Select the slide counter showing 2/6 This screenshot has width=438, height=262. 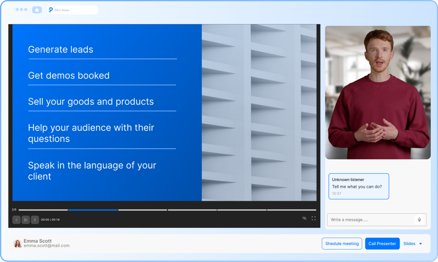point(15,210)
